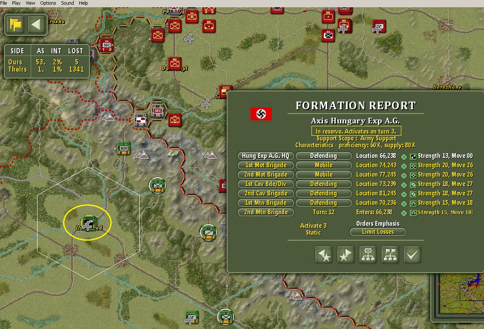The height and width of the screenshot is (329, 484).
Task: Click 'Location 66,238' for the HQ
Action: (x=376, y=156)
